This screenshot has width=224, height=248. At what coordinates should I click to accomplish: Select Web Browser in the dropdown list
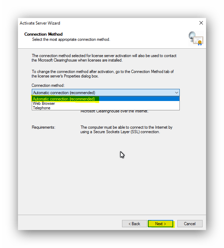[x=105, y=103]
